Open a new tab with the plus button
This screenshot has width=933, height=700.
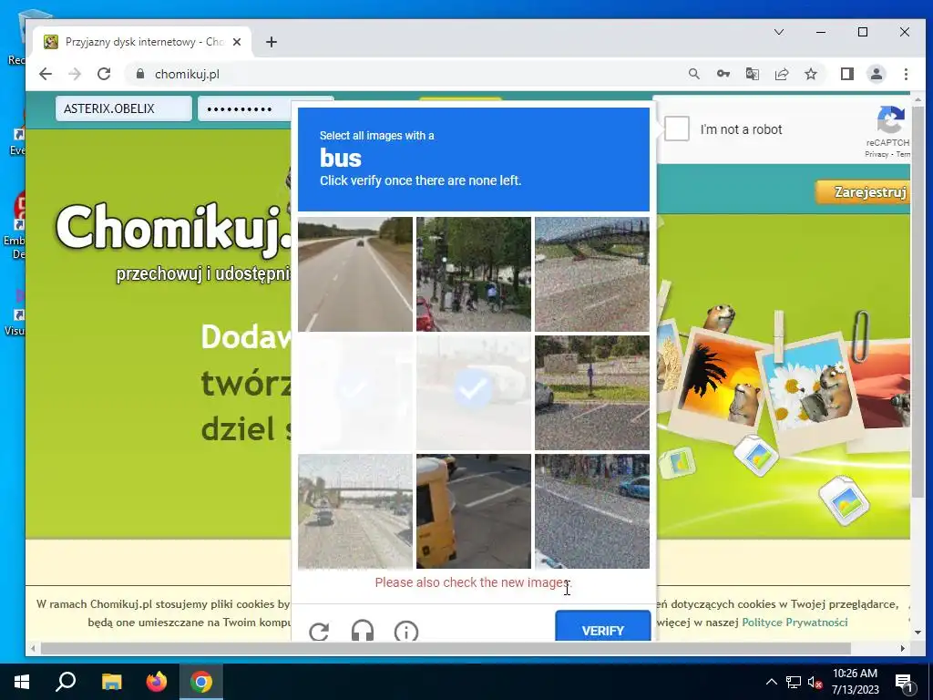click(x=272, y=42)
